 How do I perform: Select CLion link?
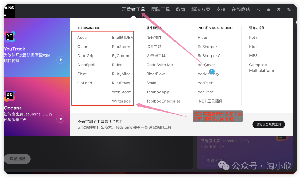83,47
